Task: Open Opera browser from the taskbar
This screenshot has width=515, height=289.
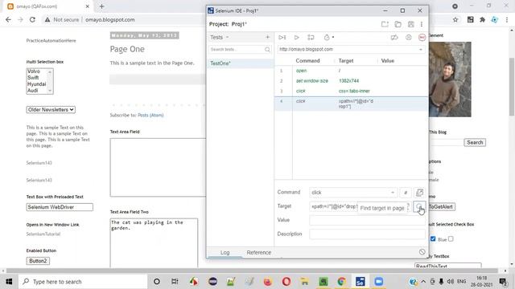Action: pyautogui.click(x=286, y=282)
